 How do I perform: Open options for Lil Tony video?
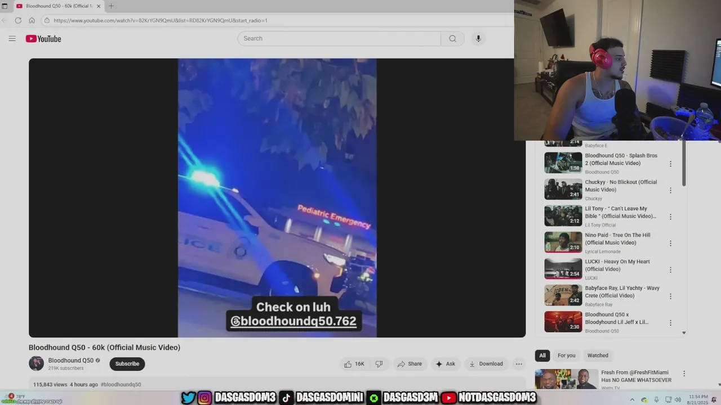670,217
